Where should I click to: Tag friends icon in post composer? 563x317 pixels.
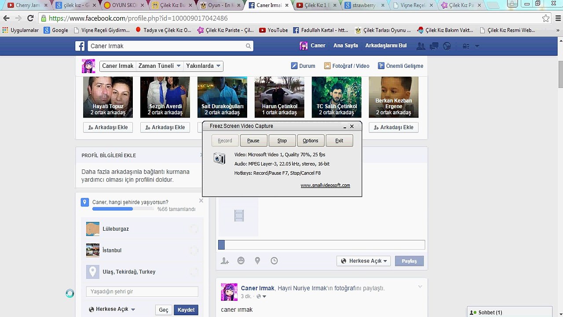click(x=225, y=261)
